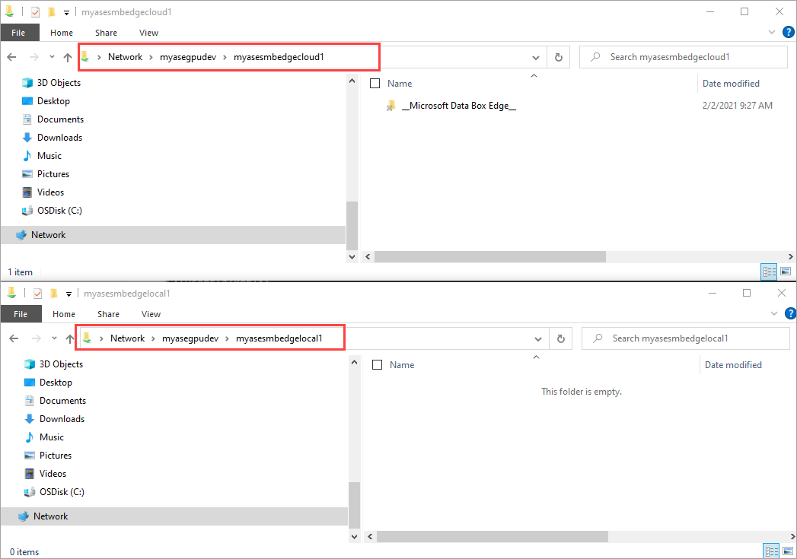797x559 pixels.
Task: Click inside the Search myasesmbedgelocal1 box
Action: pos(685,338)
